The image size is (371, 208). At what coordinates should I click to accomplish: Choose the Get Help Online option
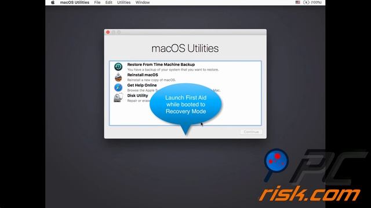pyautogui.click(x=142, y=85)
